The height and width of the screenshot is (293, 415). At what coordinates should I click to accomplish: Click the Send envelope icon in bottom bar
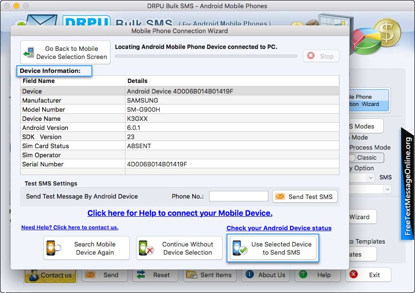(x=90, y=275)
